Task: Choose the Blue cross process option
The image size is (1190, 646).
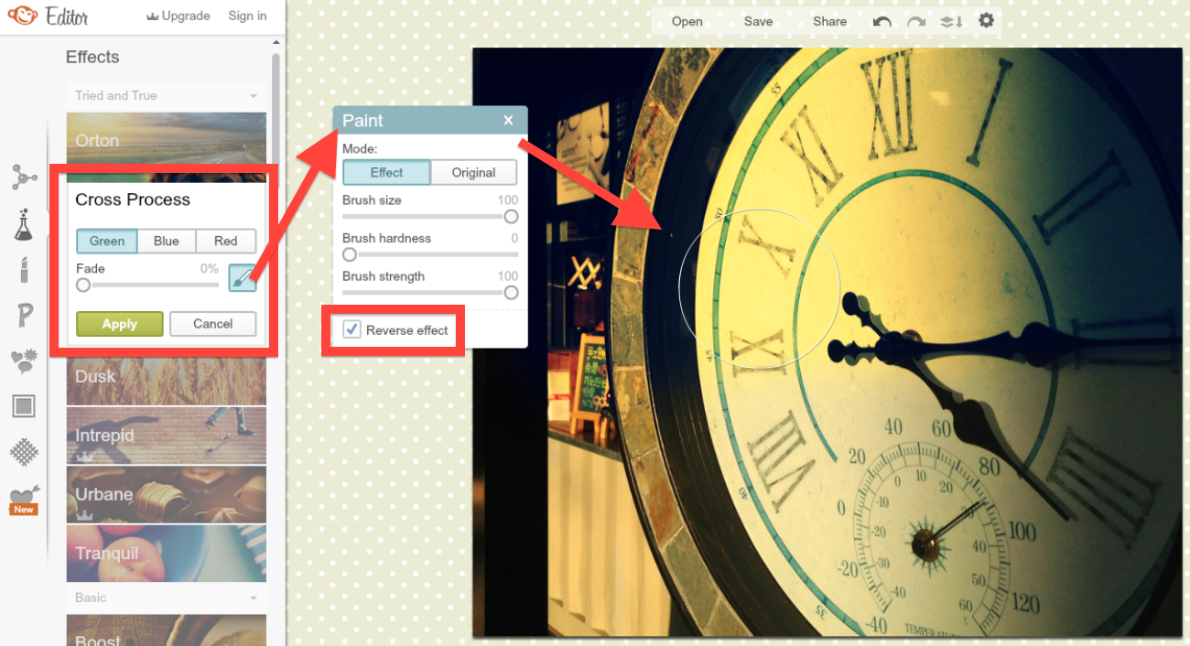Action: (167, 241)
